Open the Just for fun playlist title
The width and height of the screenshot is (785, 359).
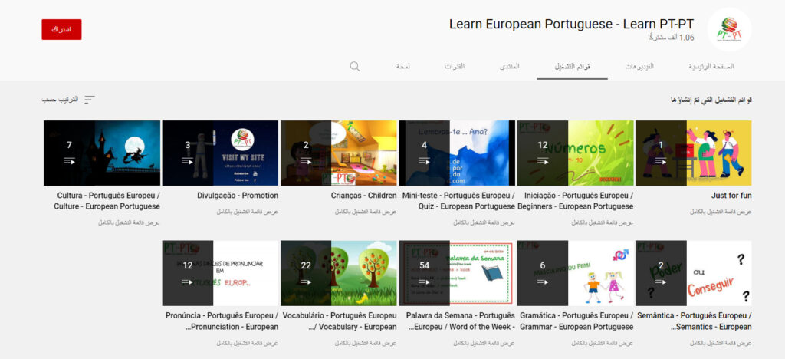point(731,196)
